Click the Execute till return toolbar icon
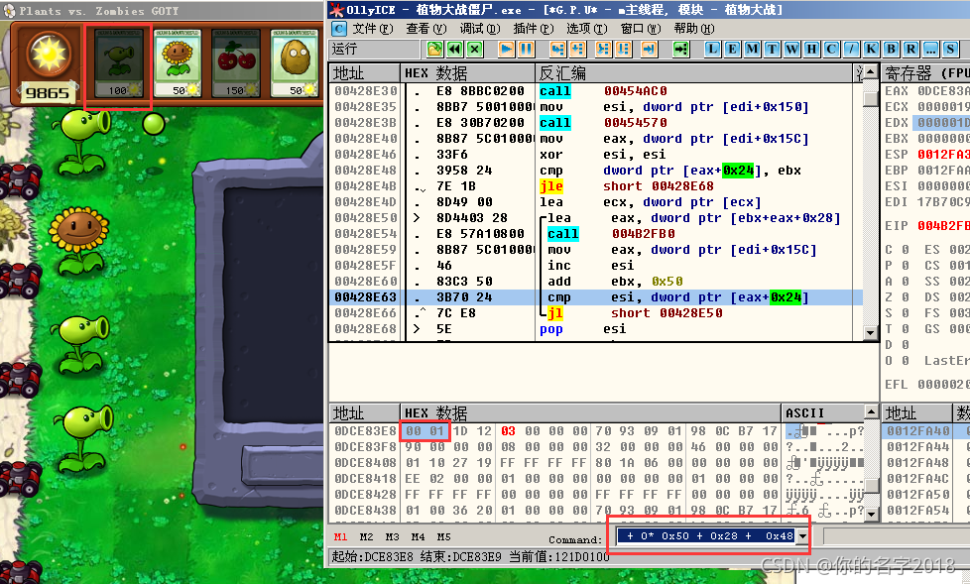970x584 pixels. point(649,49)
